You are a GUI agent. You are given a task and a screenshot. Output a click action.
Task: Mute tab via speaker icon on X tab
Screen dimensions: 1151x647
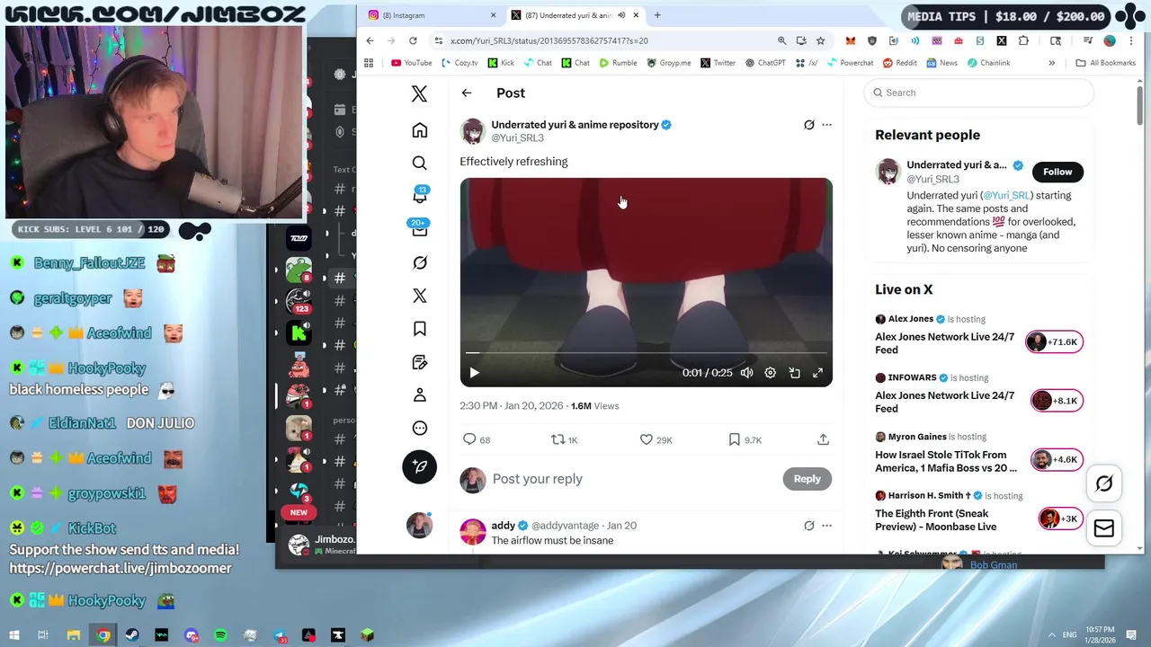tap(621, 15)
